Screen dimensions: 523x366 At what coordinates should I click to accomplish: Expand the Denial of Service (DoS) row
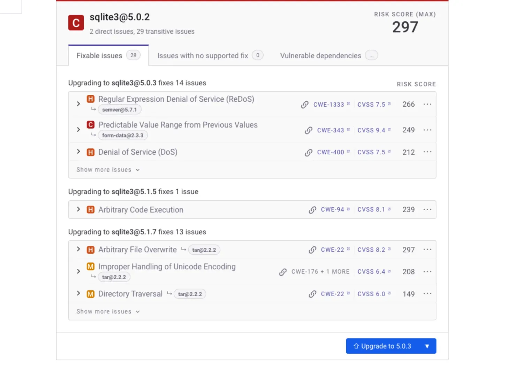(78, 152)
